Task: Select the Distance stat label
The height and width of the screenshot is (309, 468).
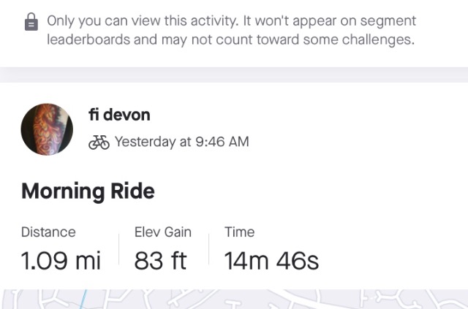Action: click(48, 232)
